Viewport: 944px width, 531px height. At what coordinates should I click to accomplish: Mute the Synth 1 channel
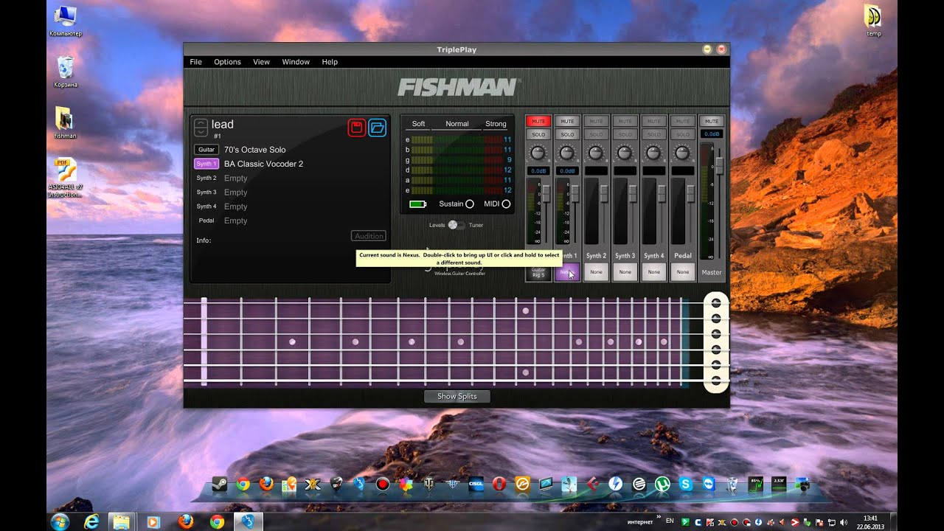click(567, 121)
